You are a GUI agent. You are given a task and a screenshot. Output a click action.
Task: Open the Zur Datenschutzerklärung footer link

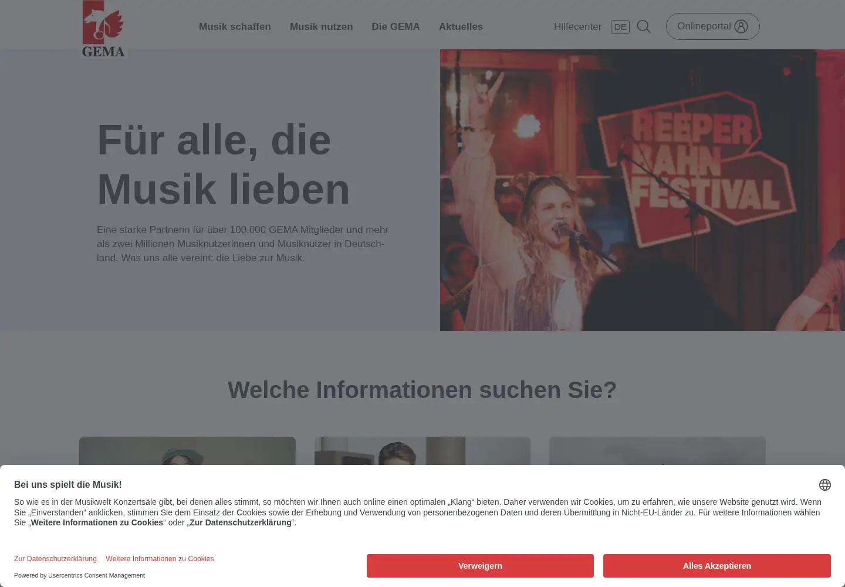(x=55, y=559)
